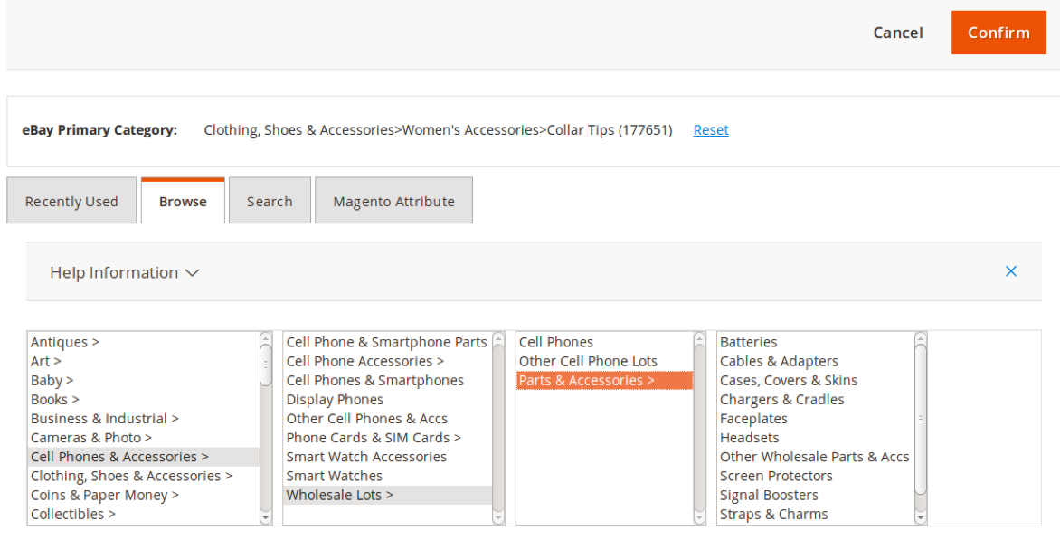Click the Antiques list scrollbar thumb
The image size is (1060, 540).
click(x=266, y=365)
